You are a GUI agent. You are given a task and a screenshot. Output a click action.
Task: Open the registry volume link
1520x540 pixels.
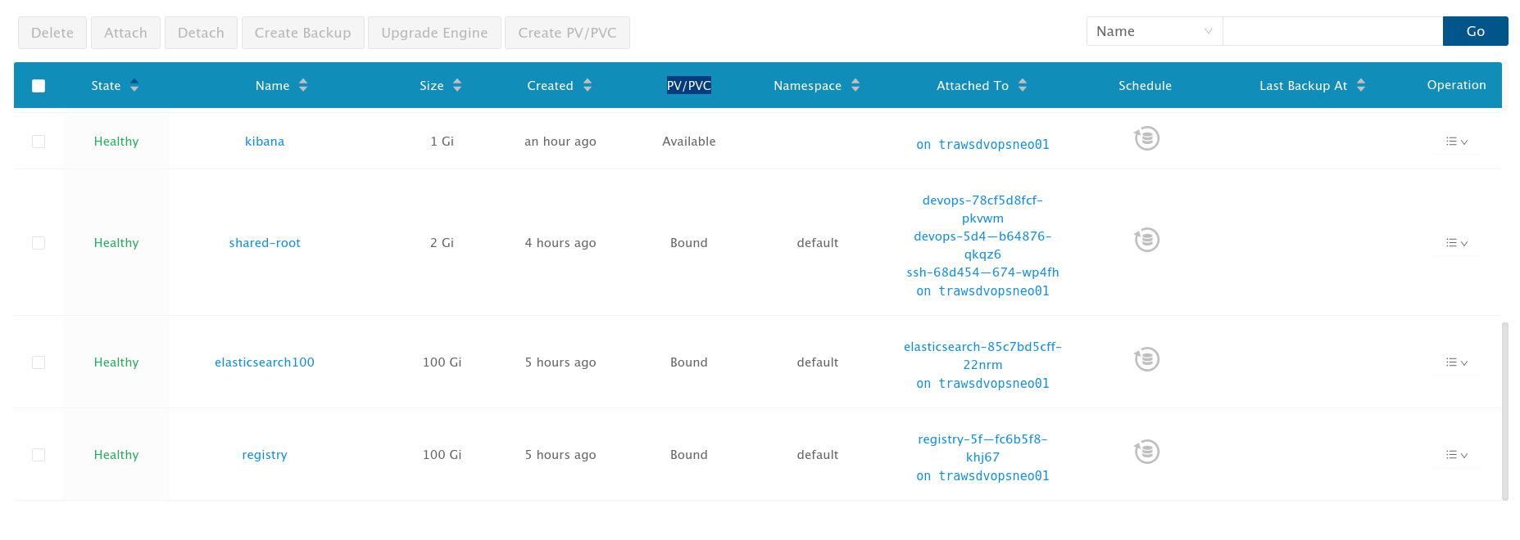click(265, 455)
